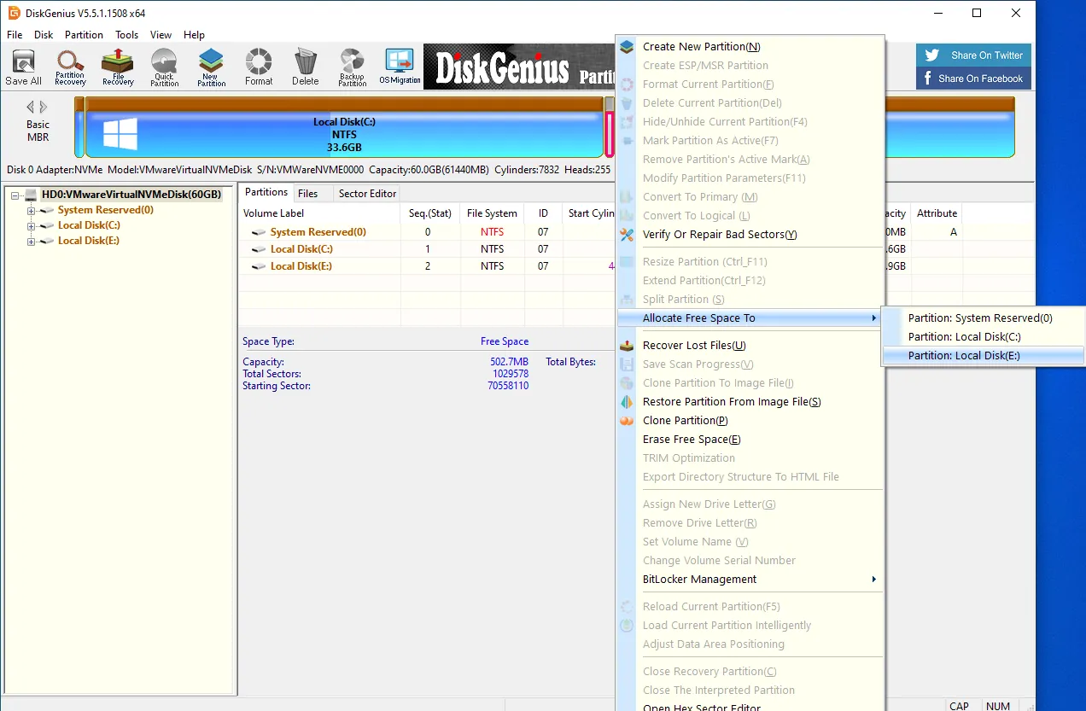Choose Restore Partition From Image File(S)
Viewport: 1086px width, 711px height.
(750, 402)
